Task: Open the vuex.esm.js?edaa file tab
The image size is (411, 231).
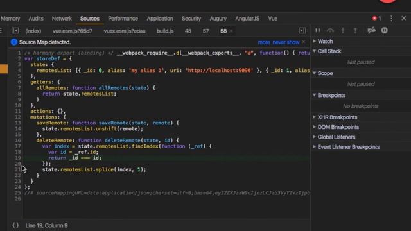Action: coord(125,31)
